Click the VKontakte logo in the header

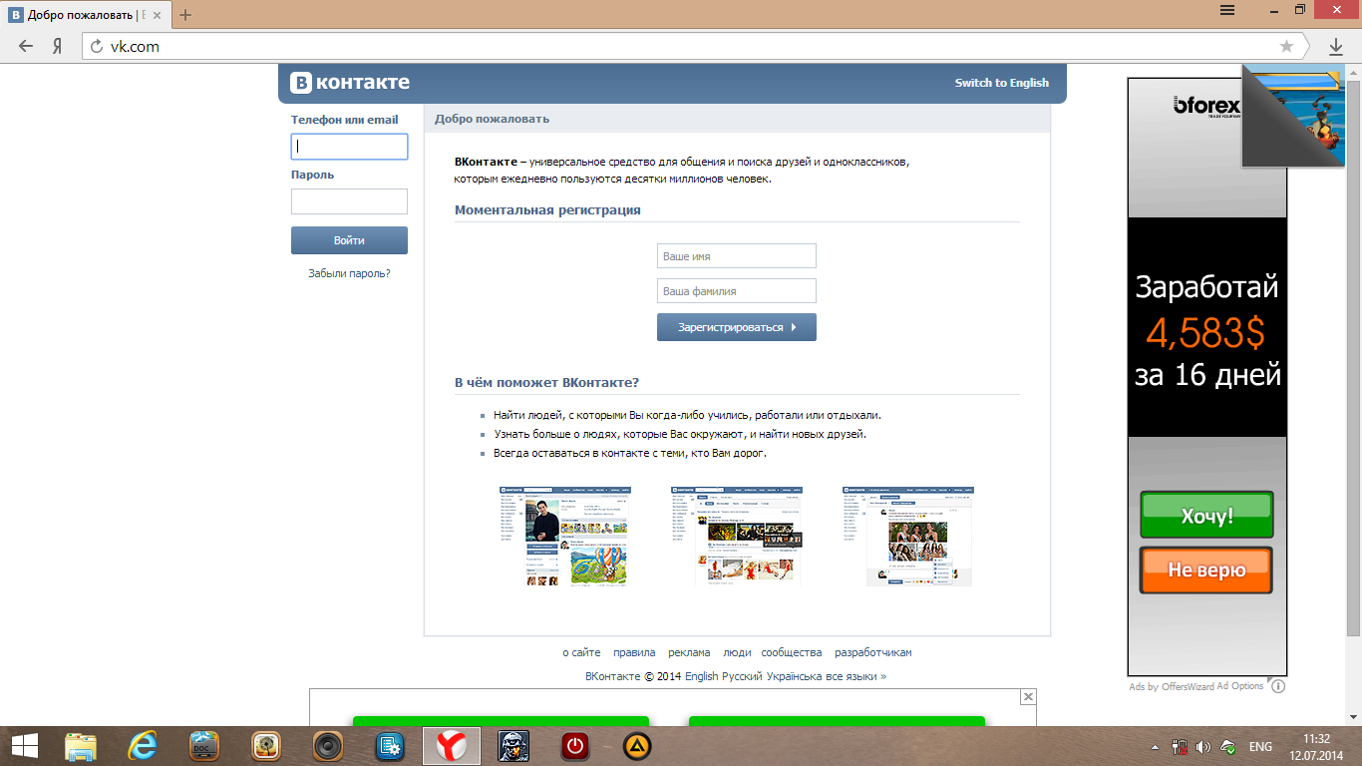click(x=350, y=83)
